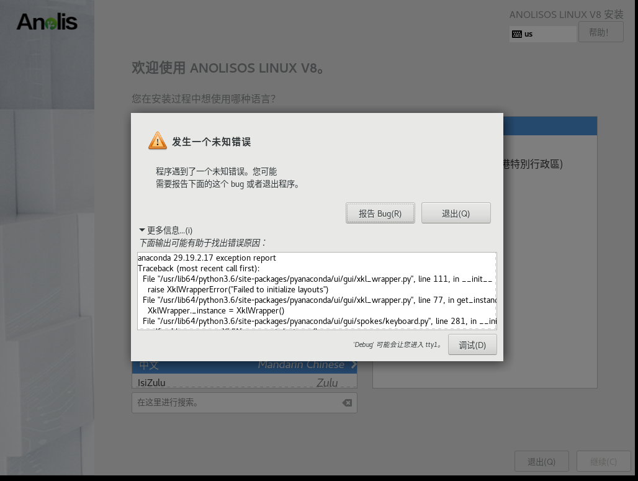Choose the 特别行政區 locale entry
The height and width of the screenshot is (481, 638).
coord(532,164)
